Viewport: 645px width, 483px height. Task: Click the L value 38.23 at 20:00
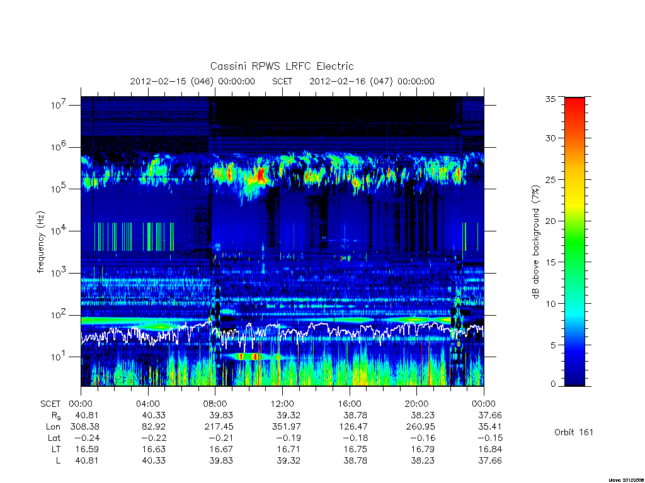pyautogui.click(x=423, y=460)
